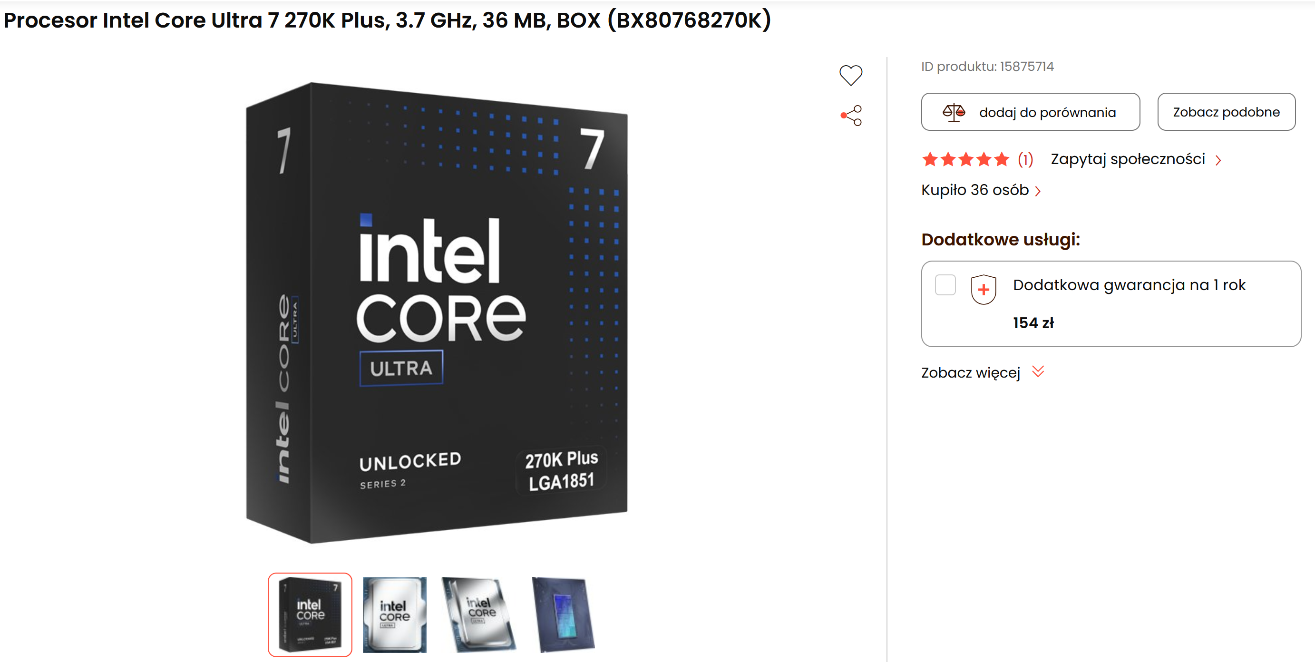Viewport: 1315px width, 662px height.
Task: Open the review count (1) link
Action: [x=1025, y=159]
